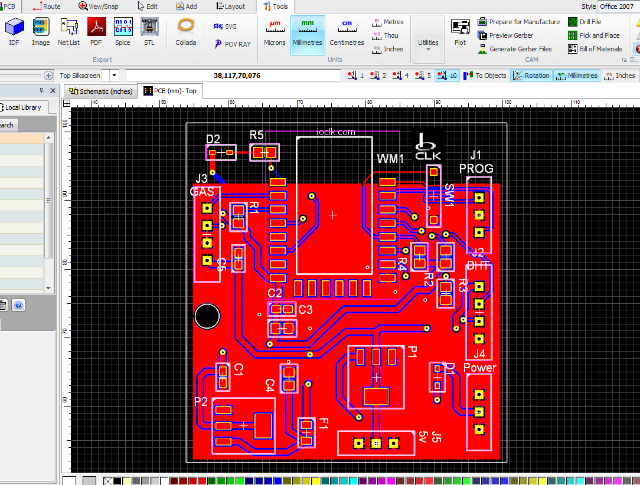Click Prepare for Manufacture
This screenshot has width=640, height=485.
point(518,22)
